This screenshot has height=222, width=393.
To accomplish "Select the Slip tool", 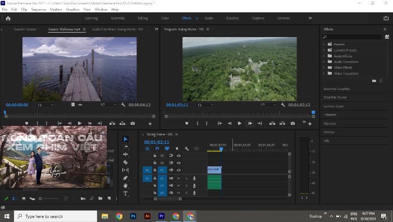I will [x=126, y=170].
